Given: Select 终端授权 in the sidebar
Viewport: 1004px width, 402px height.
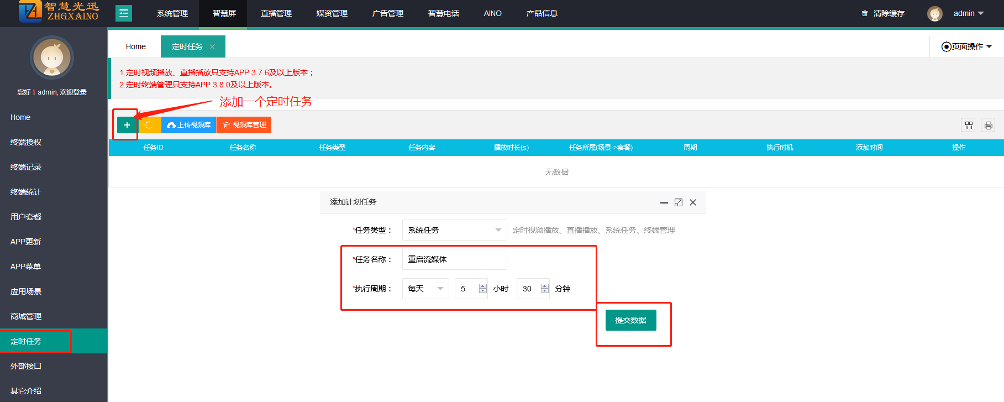Looking at the screenshot, I should (26, 142).
